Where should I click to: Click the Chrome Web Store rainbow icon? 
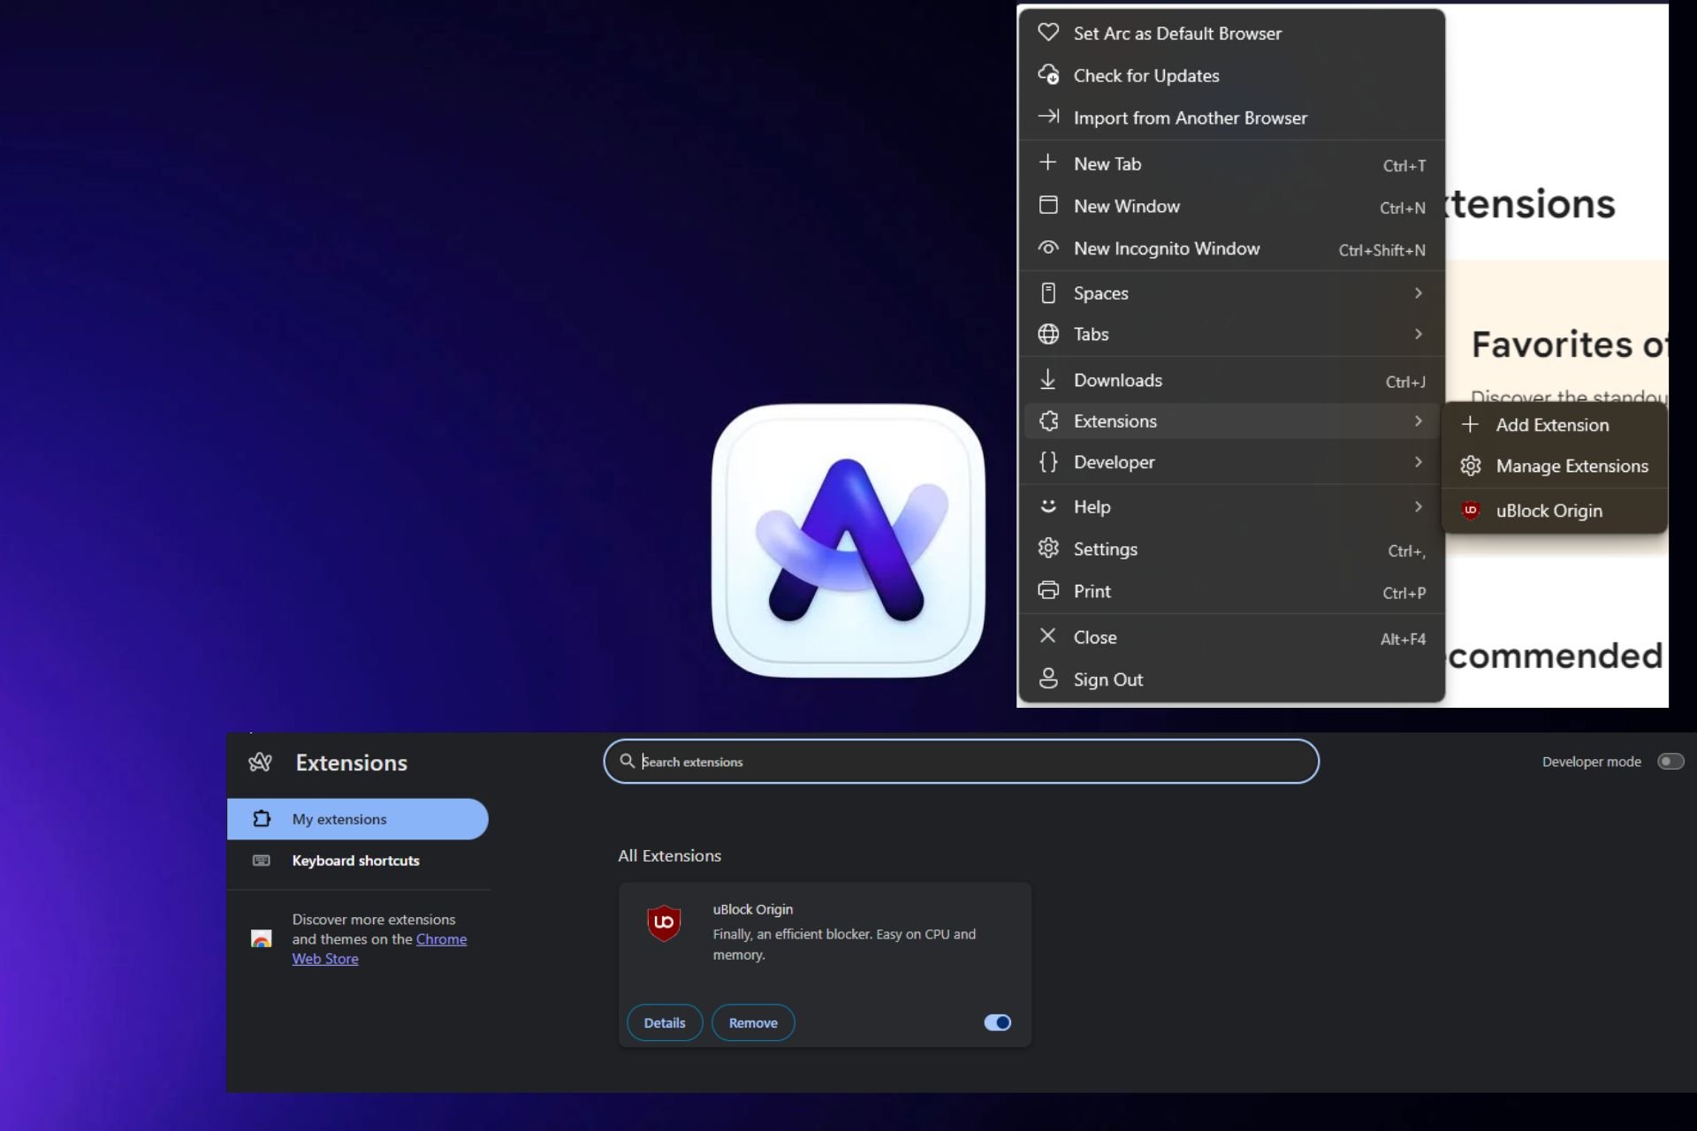click(262, 938)
